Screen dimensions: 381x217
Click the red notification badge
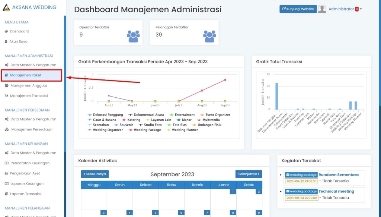(x=356, y=9)
